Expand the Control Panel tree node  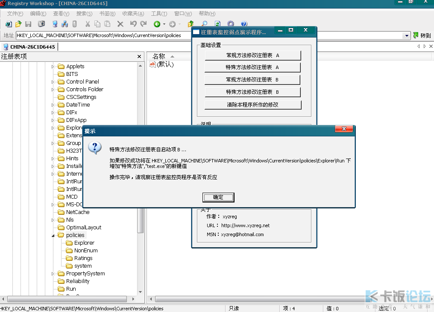[x=53, y=82]
